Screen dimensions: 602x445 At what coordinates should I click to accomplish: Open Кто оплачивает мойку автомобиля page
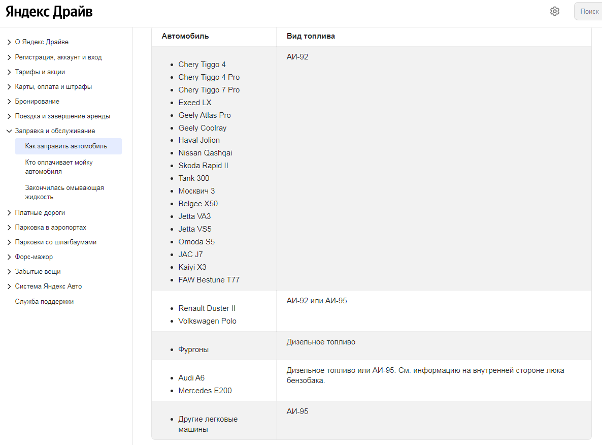(59, 167)
